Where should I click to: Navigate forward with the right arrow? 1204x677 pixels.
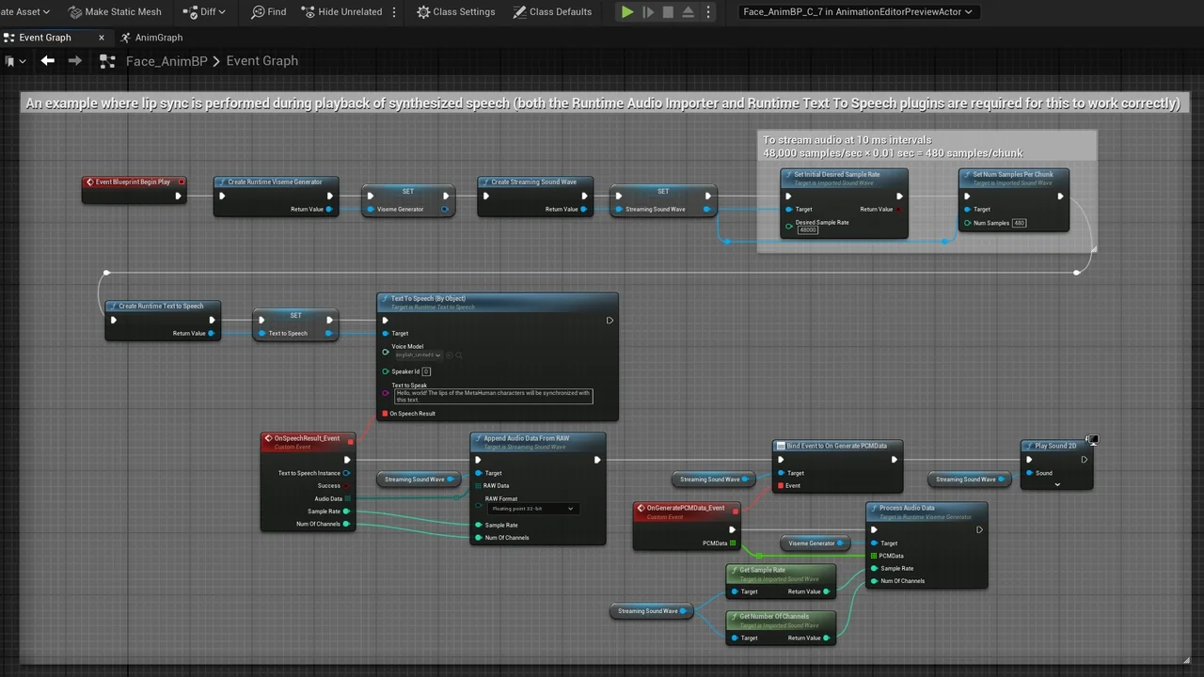pyautogui.click(x=75, y=61)
